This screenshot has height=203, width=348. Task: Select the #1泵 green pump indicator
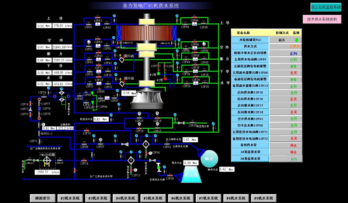pos(159,73)
